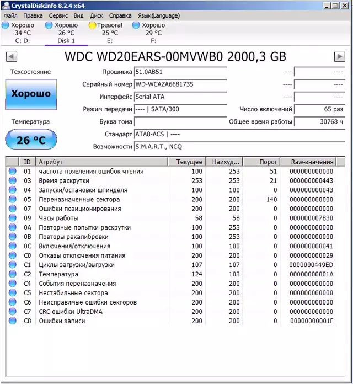Open the Язык(Language) menu
Image resolution: width=353 pixels, height=384 pixels.
click(x=159, y=15)
